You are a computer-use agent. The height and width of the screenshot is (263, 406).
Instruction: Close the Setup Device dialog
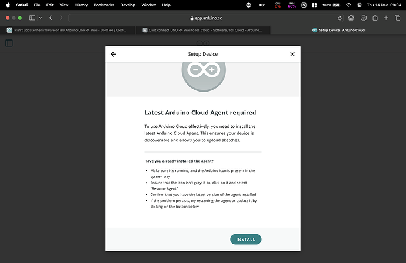pos(292,54)
